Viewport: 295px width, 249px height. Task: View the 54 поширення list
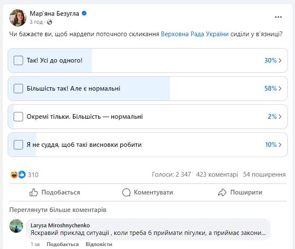(264, 175)
